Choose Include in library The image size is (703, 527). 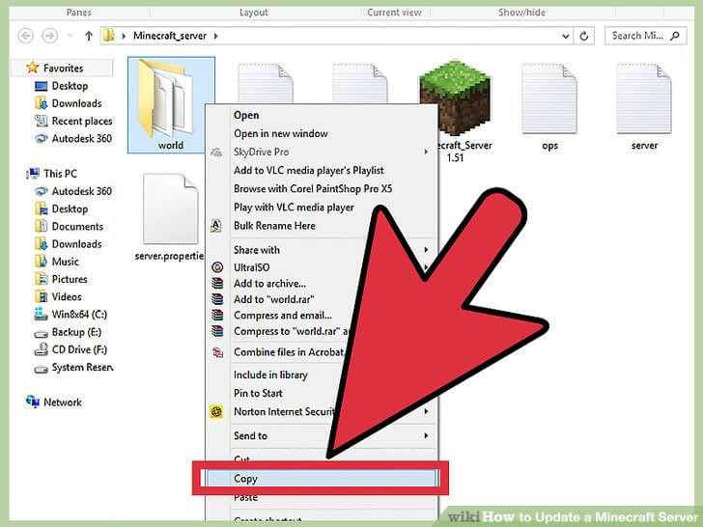tap(270, 374)
